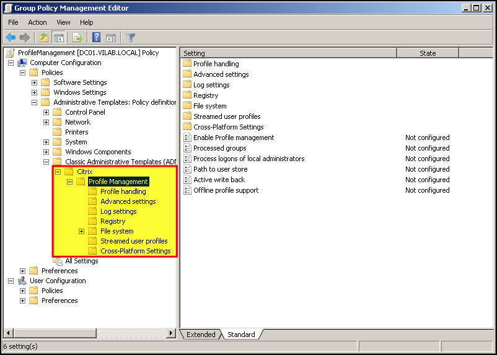This screenshot has height=355, width=497.
Task: Click the Enable Profile management setting icon
Action: [187, 138]
